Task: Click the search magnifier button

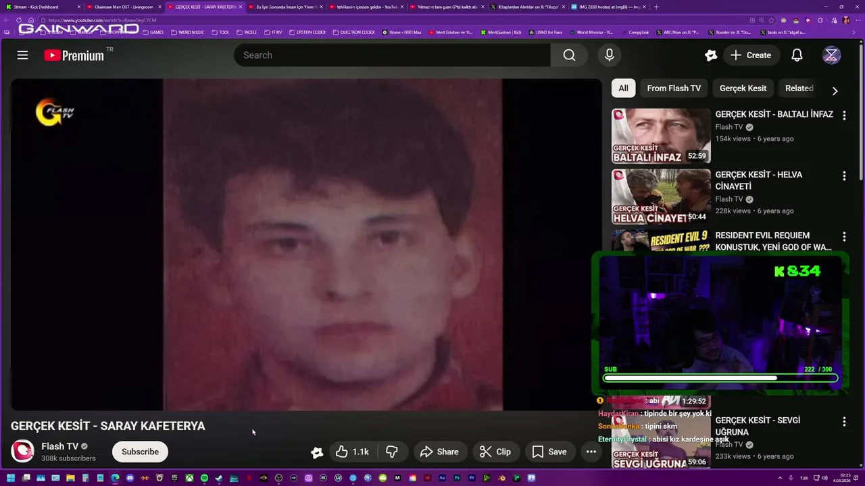Action: coord(569,55)
